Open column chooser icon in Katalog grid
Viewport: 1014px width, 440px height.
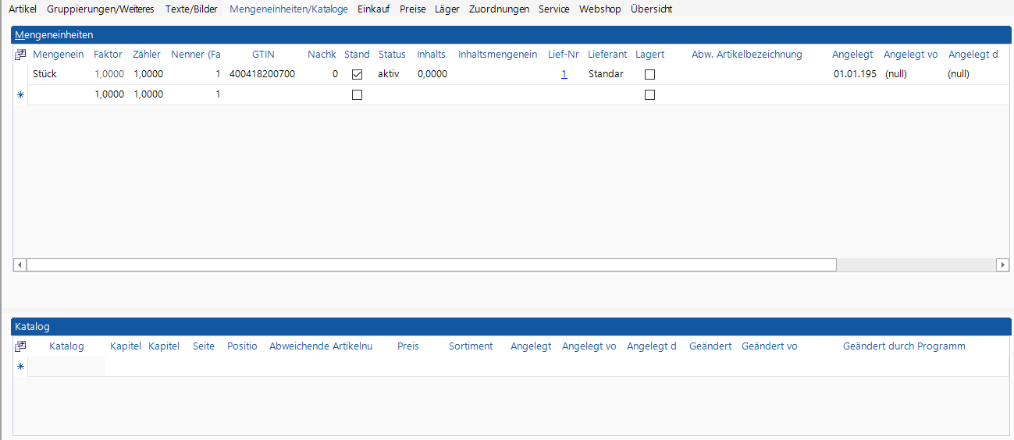tap(20, 346)
